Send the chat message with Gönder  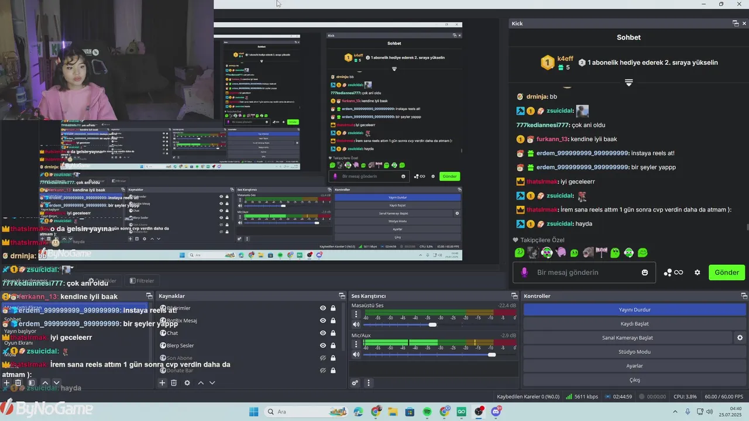tap(727, 272)
